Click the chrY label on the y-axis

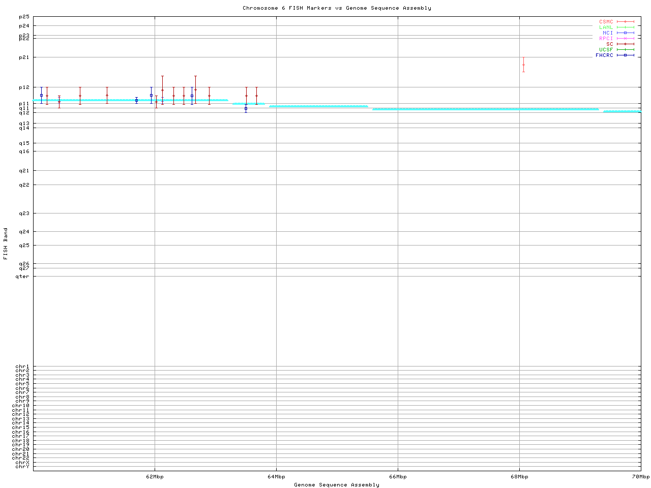tap(22, 467)
